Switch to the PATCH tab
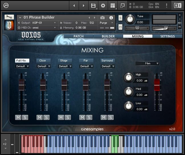This screenshot has height=155, width=185. [x=78, y=36]
